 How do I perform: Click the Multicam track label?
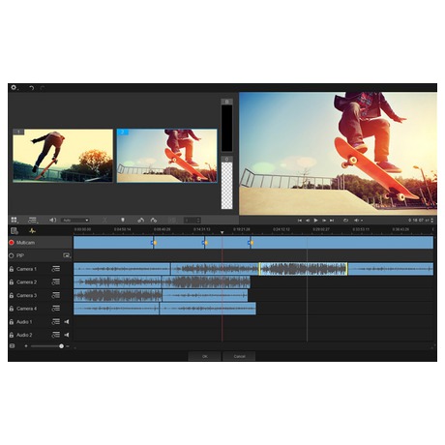[25, 243]
